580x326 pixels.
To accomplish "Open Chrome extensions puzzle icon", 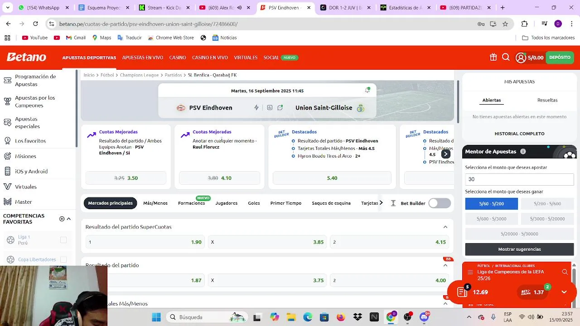I will pos(525,24).
